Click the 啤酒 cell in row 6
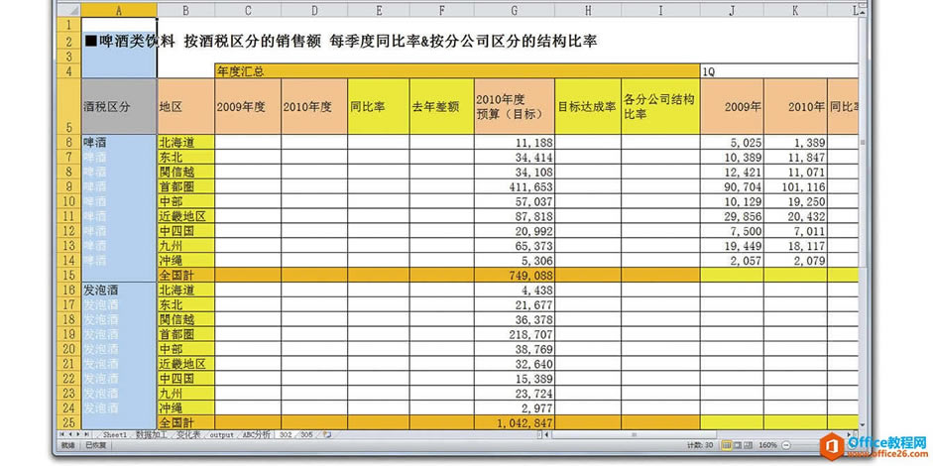Image resolution: width=933 pixels, height=466 pixels. [x=119, y=143]
